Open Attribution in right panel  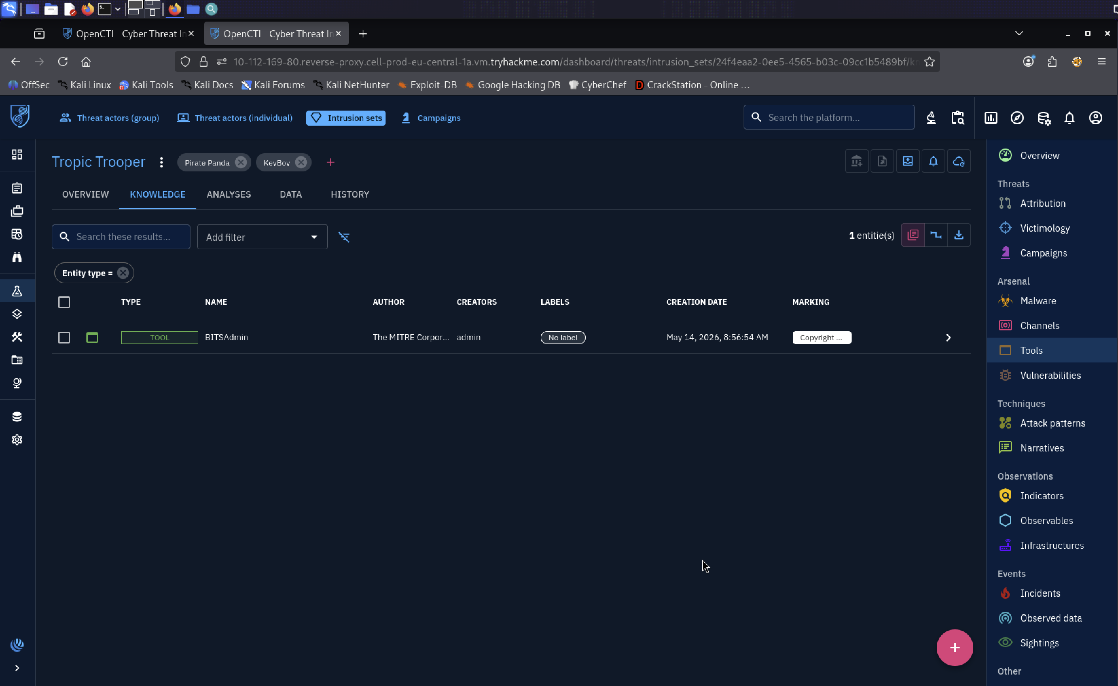tap(1052, 203)
